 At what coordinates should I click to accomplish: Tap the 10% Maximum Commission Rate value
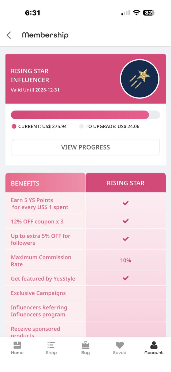[x=126, y=260]
